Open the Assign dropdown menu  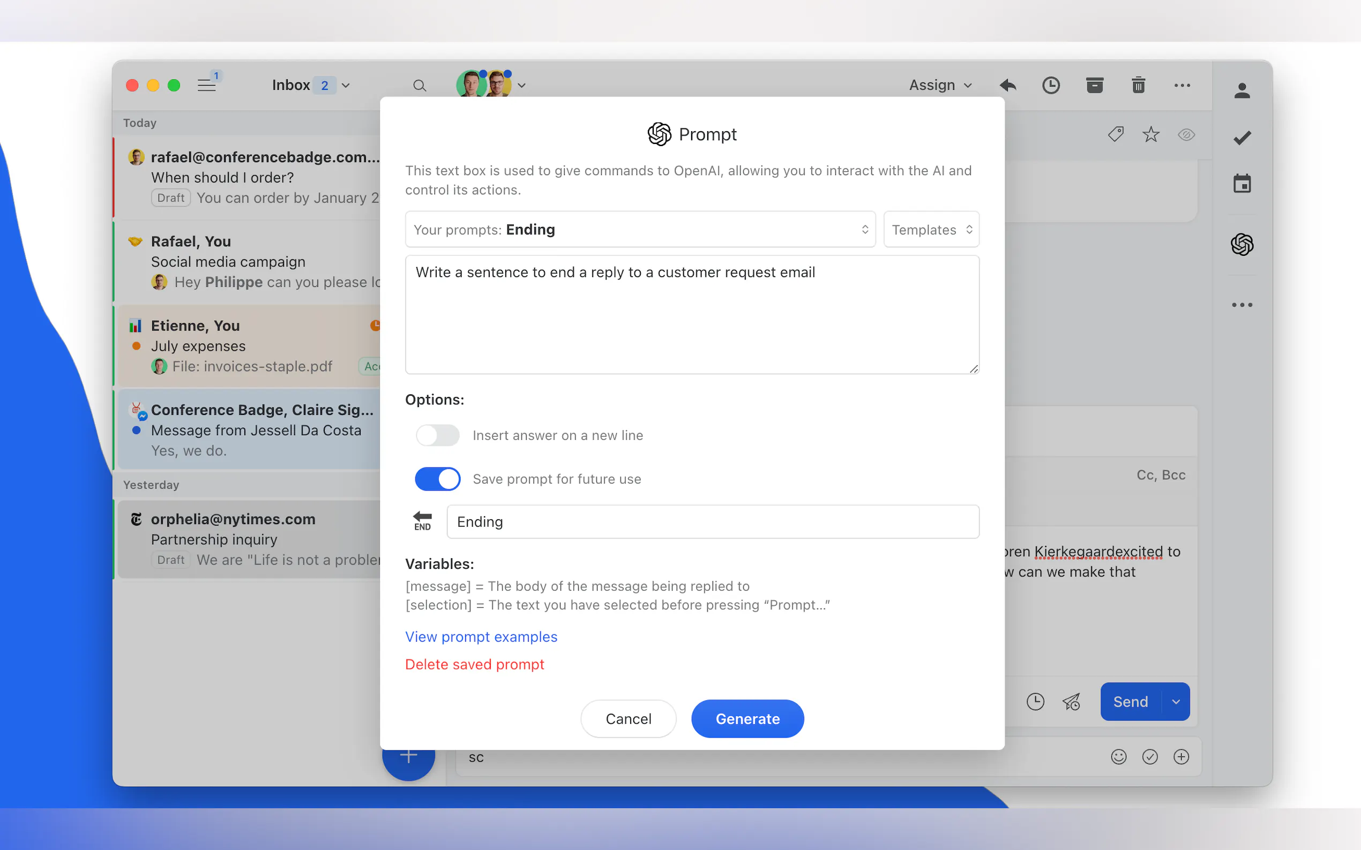[940, 86]
